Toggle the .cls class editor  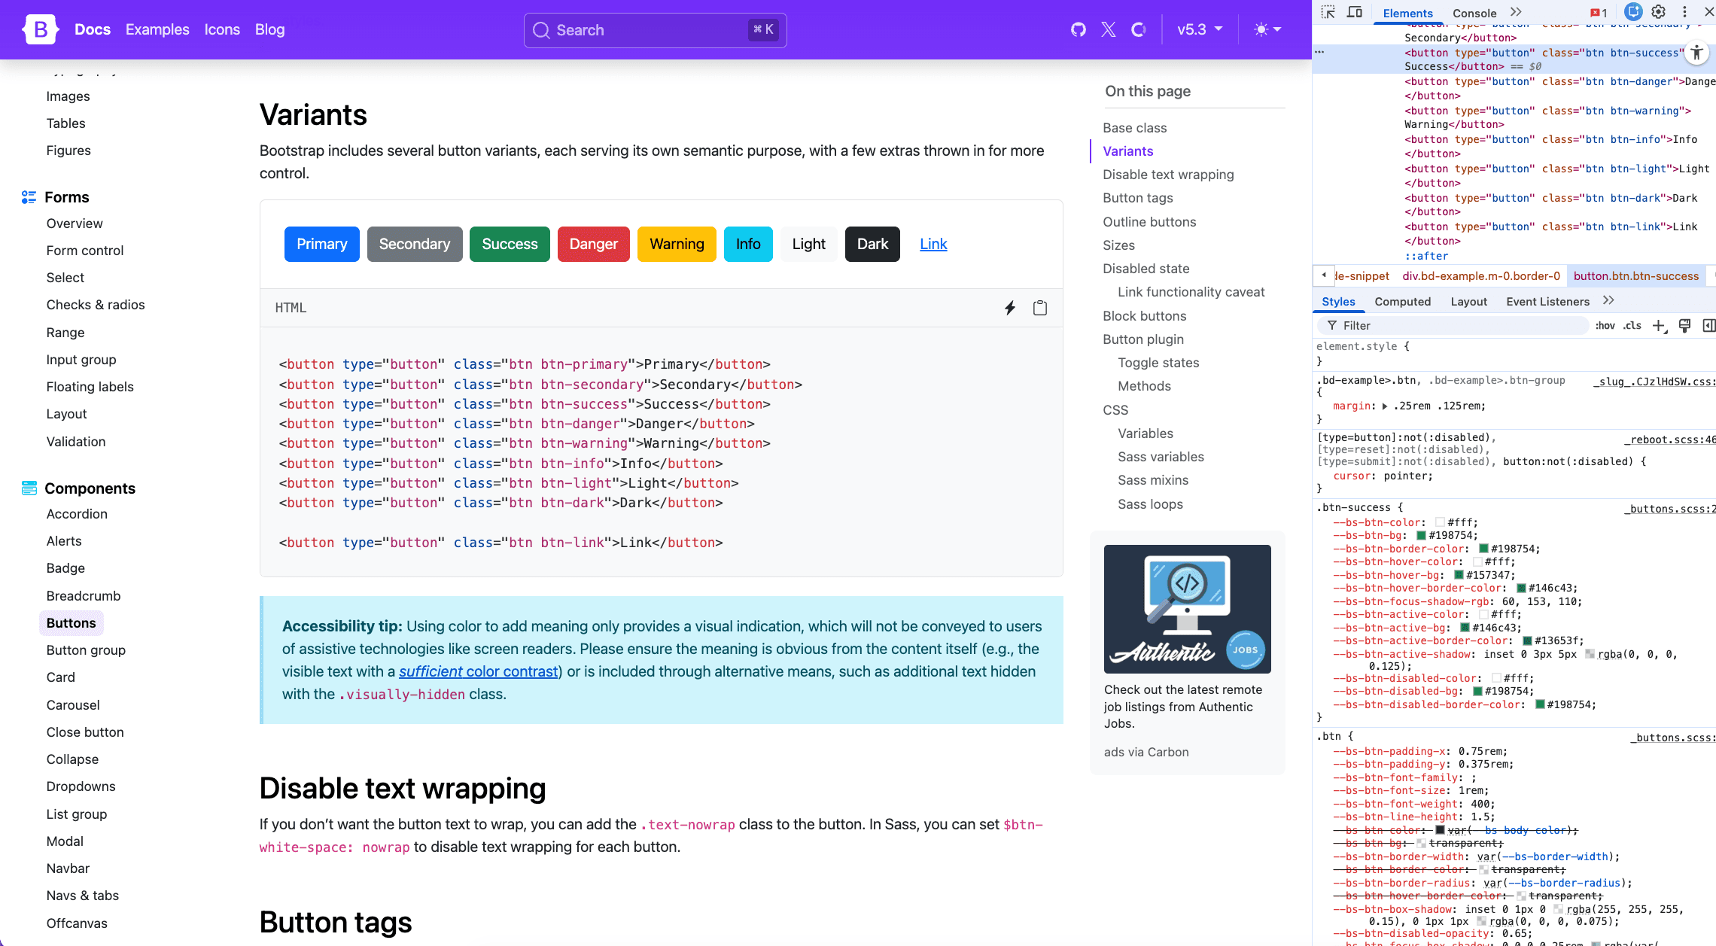point(1632,325)
